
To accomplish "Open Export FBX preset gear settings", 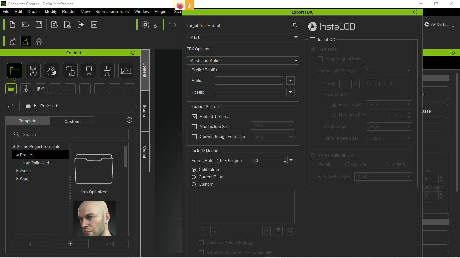I will pos(295,25).
